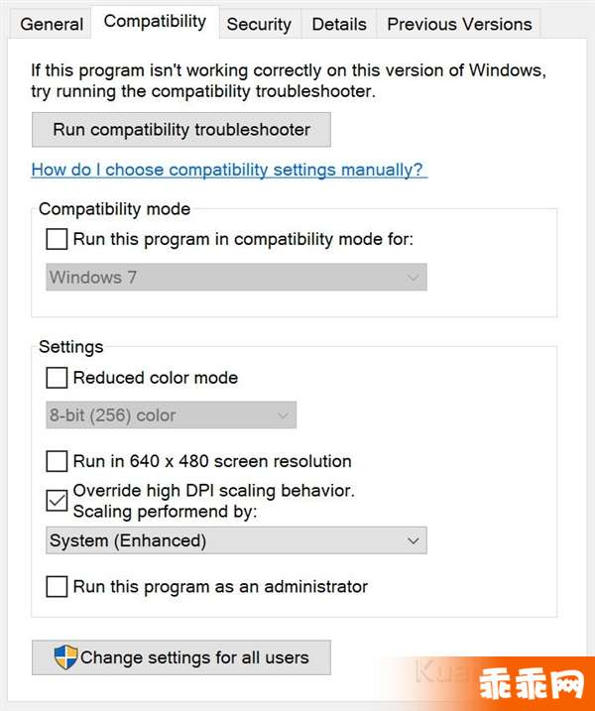Uncheck Override high DPI scaling behavior
Image resolution: width=595 pixels, height=711 pixels.
pos(57,501)
